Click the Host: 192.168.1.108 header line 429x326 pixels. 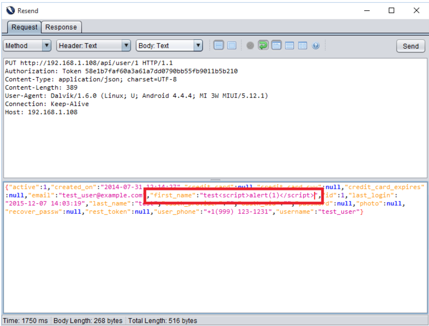pos(41,112)
